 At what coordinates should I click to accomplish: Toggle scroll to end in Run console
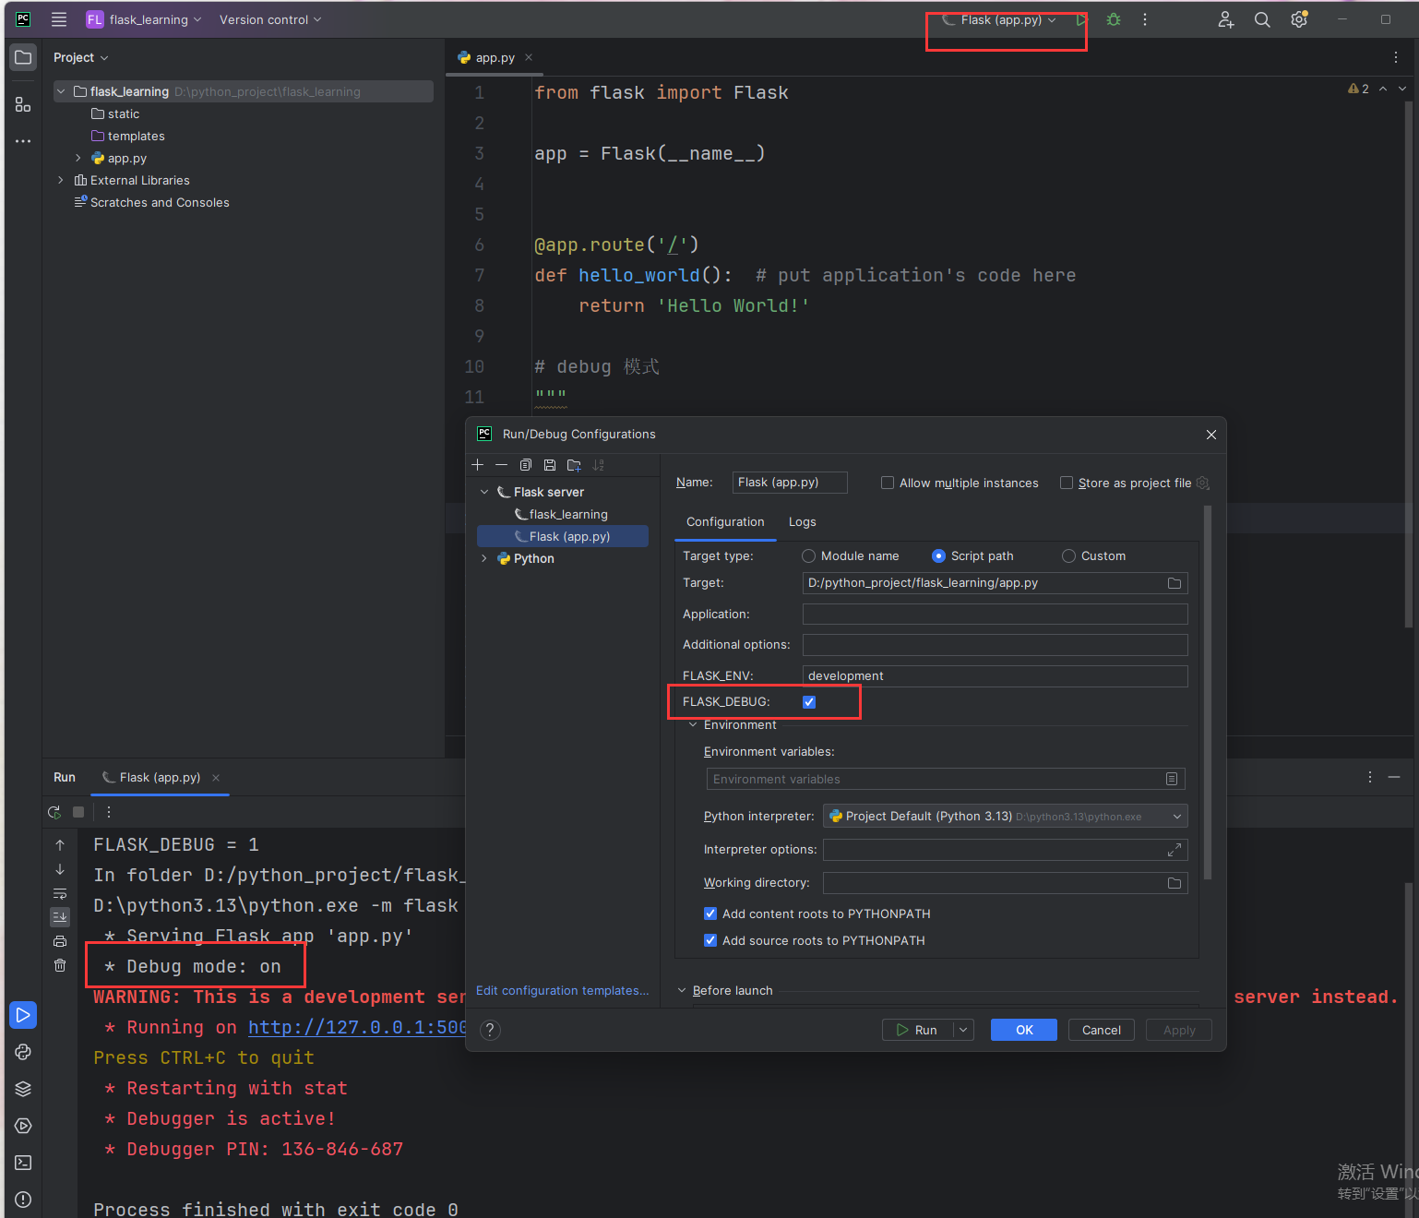pos(60,917)
